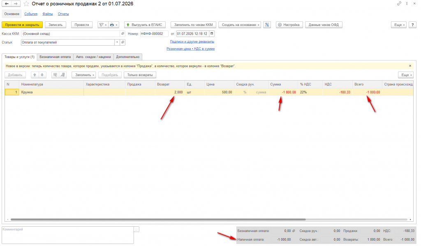421x246 pixels.
Task: Open the Безналичная оплата tab
Action: [x=55, y=57]
